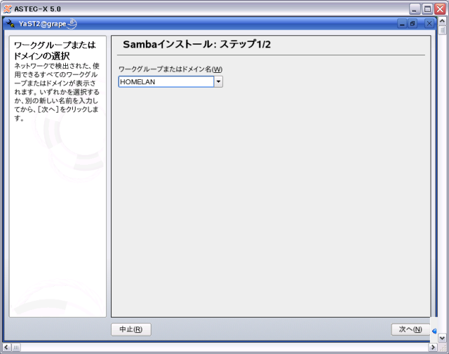Close the YaST2@grape inner window
This screenshot has height=354, width=449.
point(429,23)
